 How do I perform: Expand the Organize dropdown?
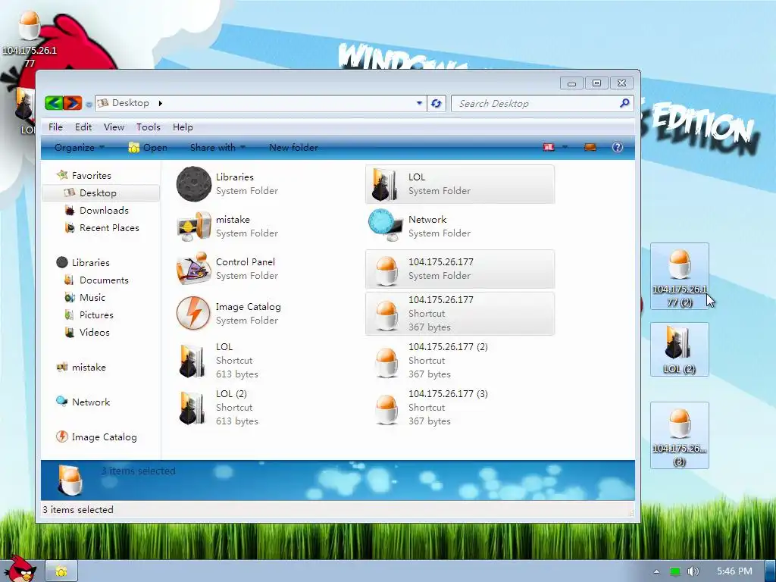[79, 148]
